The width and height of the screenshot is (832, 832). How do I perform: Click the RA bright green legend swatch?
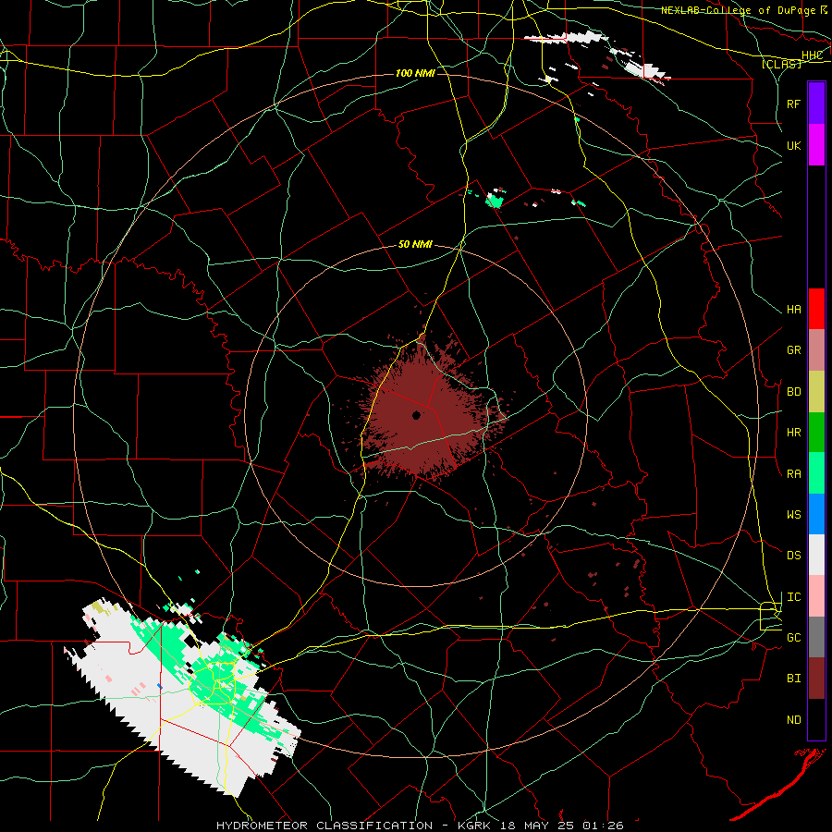[816, 473]
